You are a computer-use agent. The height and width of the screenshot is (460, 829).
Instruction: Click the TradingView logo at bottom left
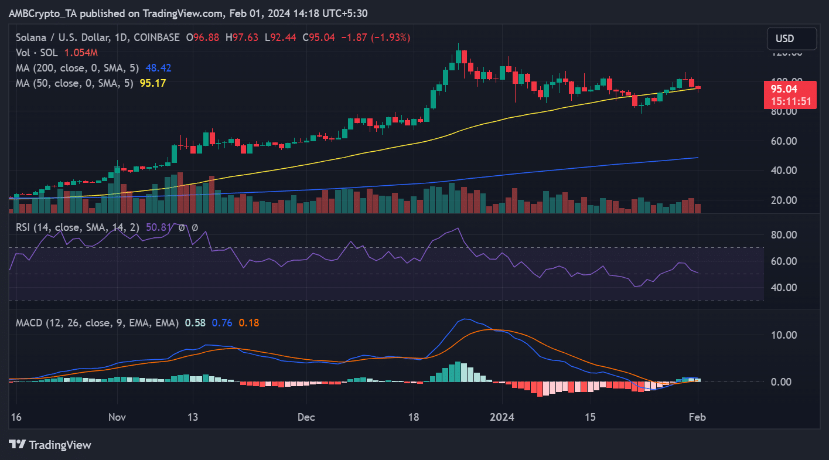50,445
